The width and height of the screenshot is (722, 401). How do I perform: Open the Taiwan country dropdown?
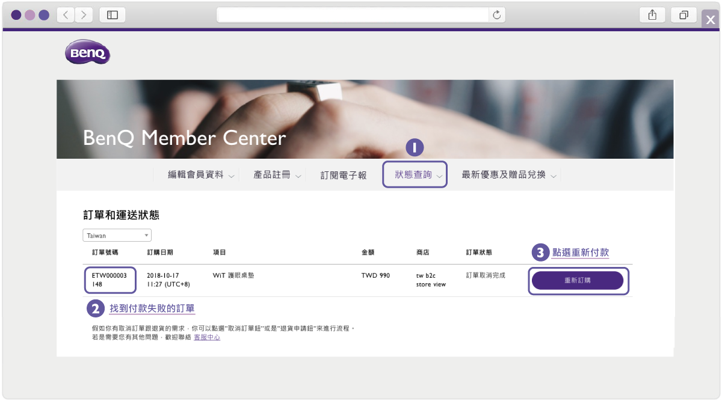(x=117, y=235)
